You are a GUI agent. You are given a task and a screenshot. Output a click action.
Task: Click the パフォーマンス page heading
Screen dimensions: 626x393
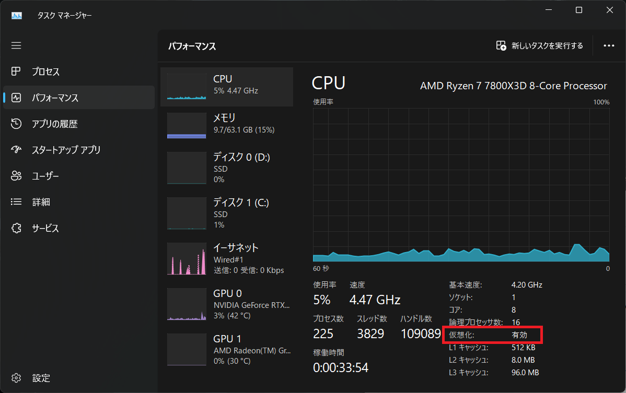click(192, 46)
